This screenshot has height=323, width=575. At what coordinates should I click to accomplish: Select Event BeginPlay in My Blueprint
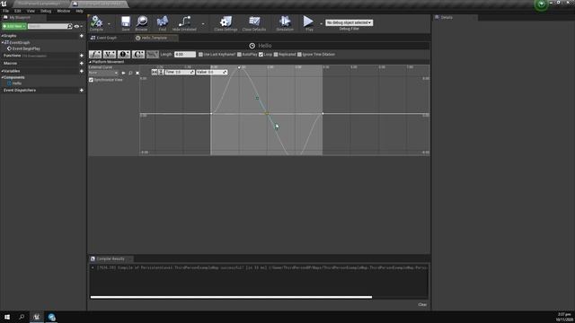point(26,48)
